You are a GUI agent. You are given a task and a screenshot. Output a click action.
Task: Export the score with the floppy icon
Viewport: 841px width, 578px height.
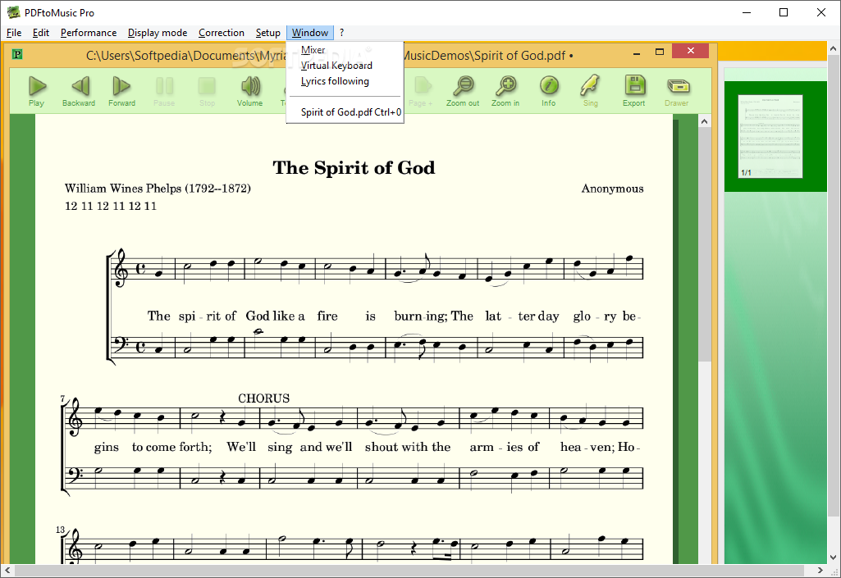point(634,91)
